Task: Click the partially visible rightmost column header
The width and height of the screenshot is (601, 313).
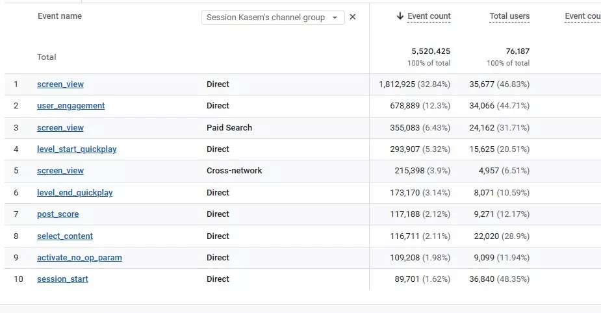Action: tap(583, 16)
